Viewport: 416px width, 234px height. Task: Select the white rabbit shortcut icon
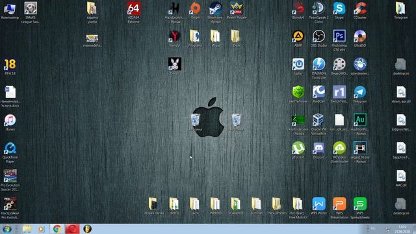(175, 64)
